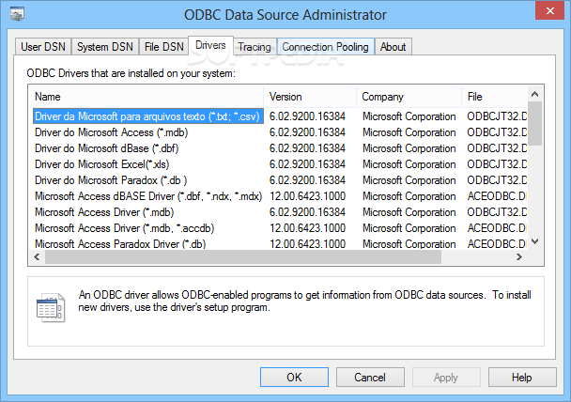This screenshot has height=402, width=571.
Task: Click the Drivers tab
Action: [x=210, y=45]
